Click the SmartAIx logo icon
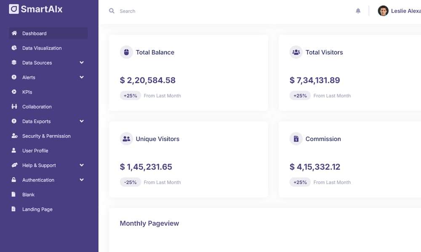 pyautogui.click(x=13, y=9)
